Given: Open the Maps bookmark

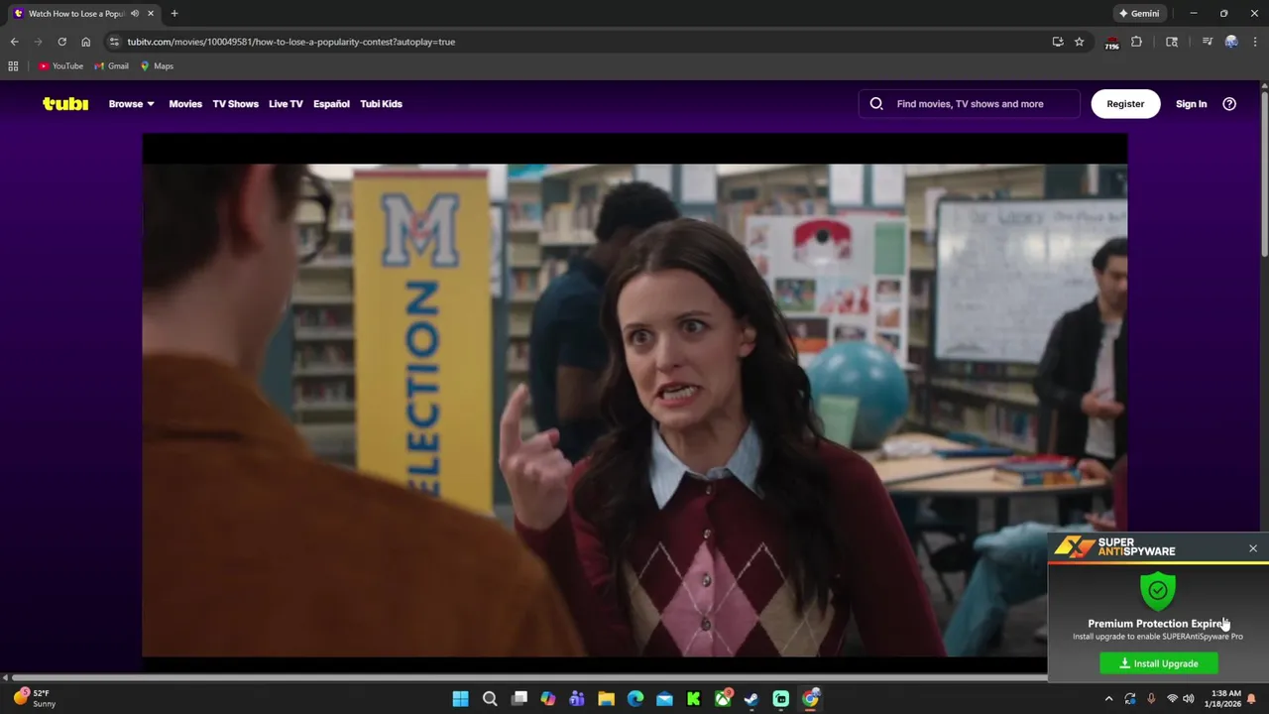Looking at the screenshot, I should point(157,66).
